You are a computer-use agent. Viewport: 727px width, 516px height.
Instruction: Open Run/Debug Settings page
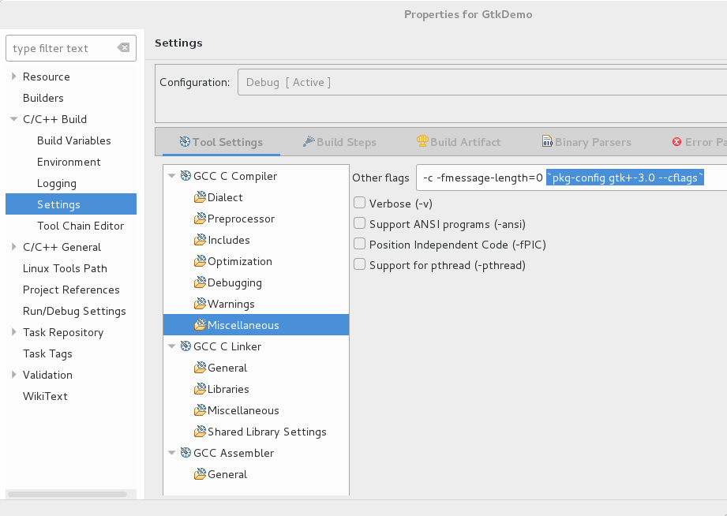pyautogui.click(x=74, y=311)
